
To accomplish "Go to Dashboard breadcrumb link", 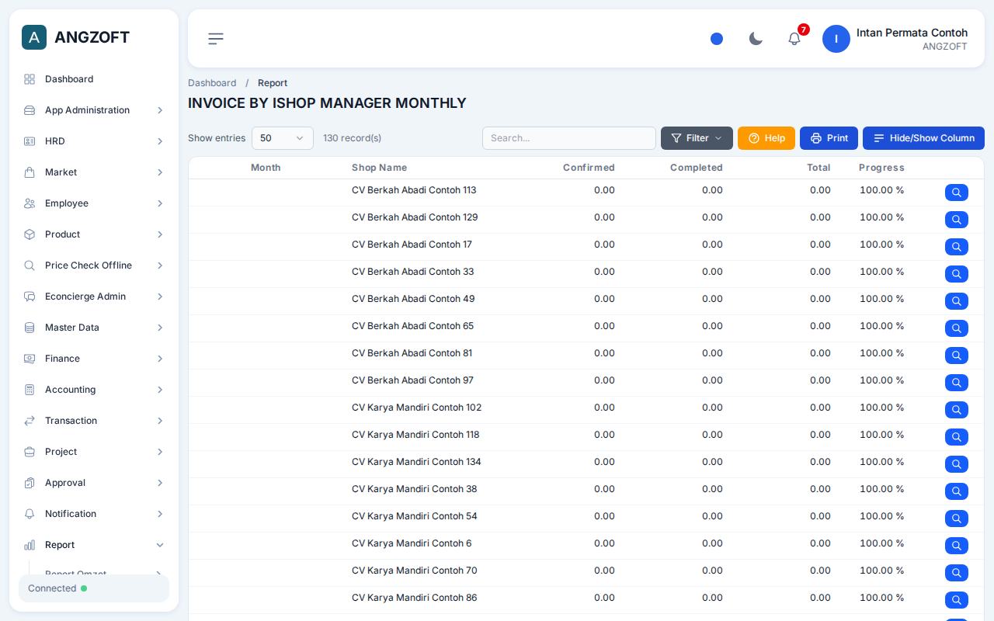I will 212,83.
